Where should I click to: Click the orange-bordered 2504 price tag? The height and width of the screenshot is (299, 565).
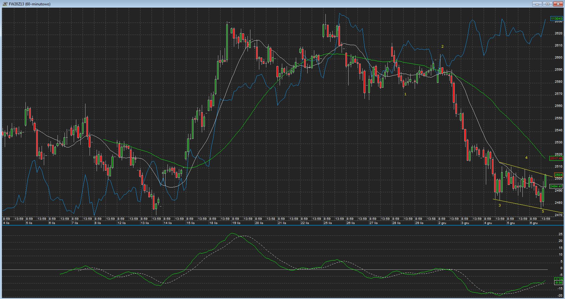coord(558,175)
